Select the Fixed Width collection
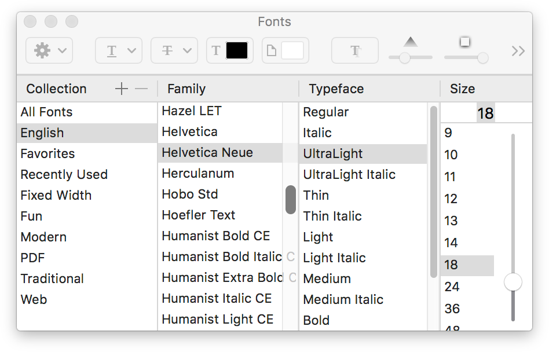Viewport: 549px width, 352px height. point(87,195)
